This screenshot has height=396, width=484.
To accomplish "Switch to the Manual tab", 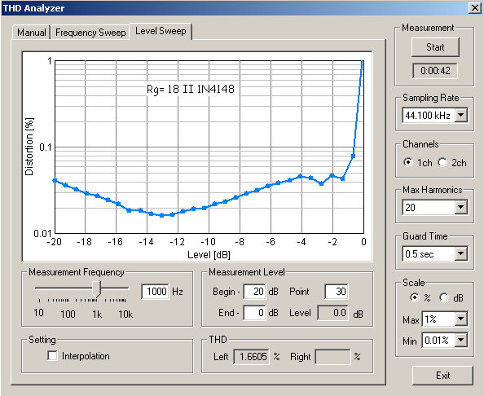I will click(32, 33).
